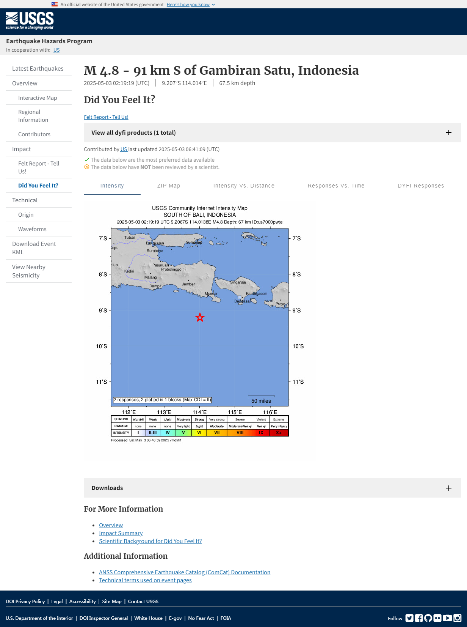
Task: Open GitHub follow icon in footer
Action: [428, 618]
